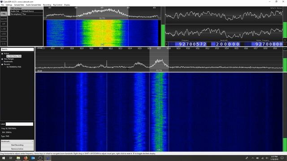Adjust the waterfall speed meter
Image resolution: width=287 pixels, height=161 pixels.
click(x=285, y=112)
